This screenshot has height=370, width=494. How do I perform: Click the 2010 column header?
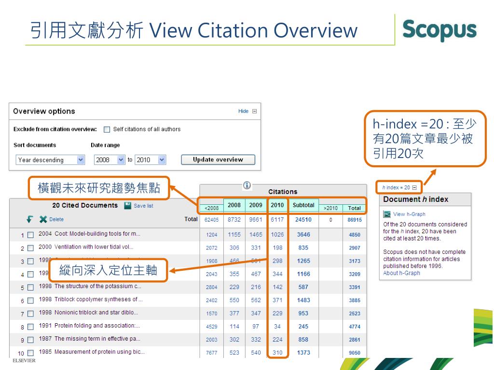point(277,205)
